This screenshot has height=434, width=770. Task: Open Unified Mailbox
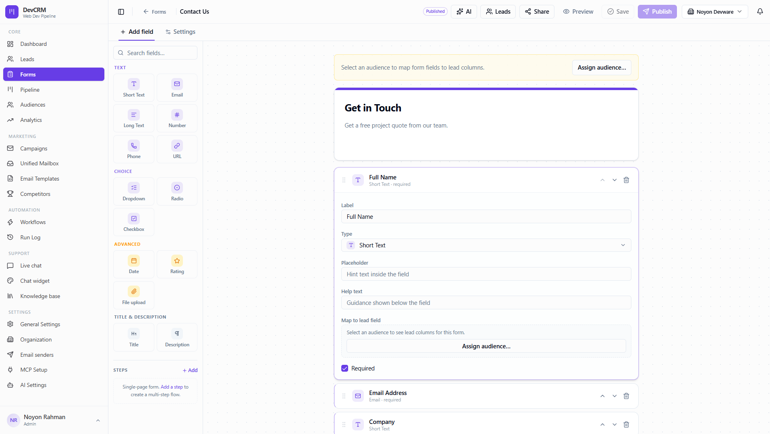tap(54, 163)
